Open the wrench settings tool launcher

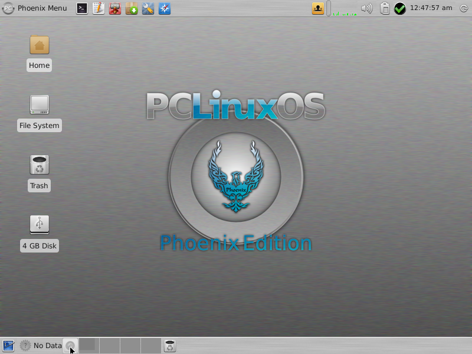point(148,8)
